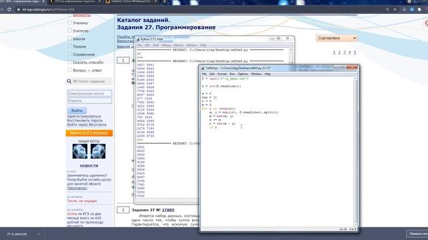Open Format menu in editor window
Viewport: 428px width, 240px height.
coord(222,74)
